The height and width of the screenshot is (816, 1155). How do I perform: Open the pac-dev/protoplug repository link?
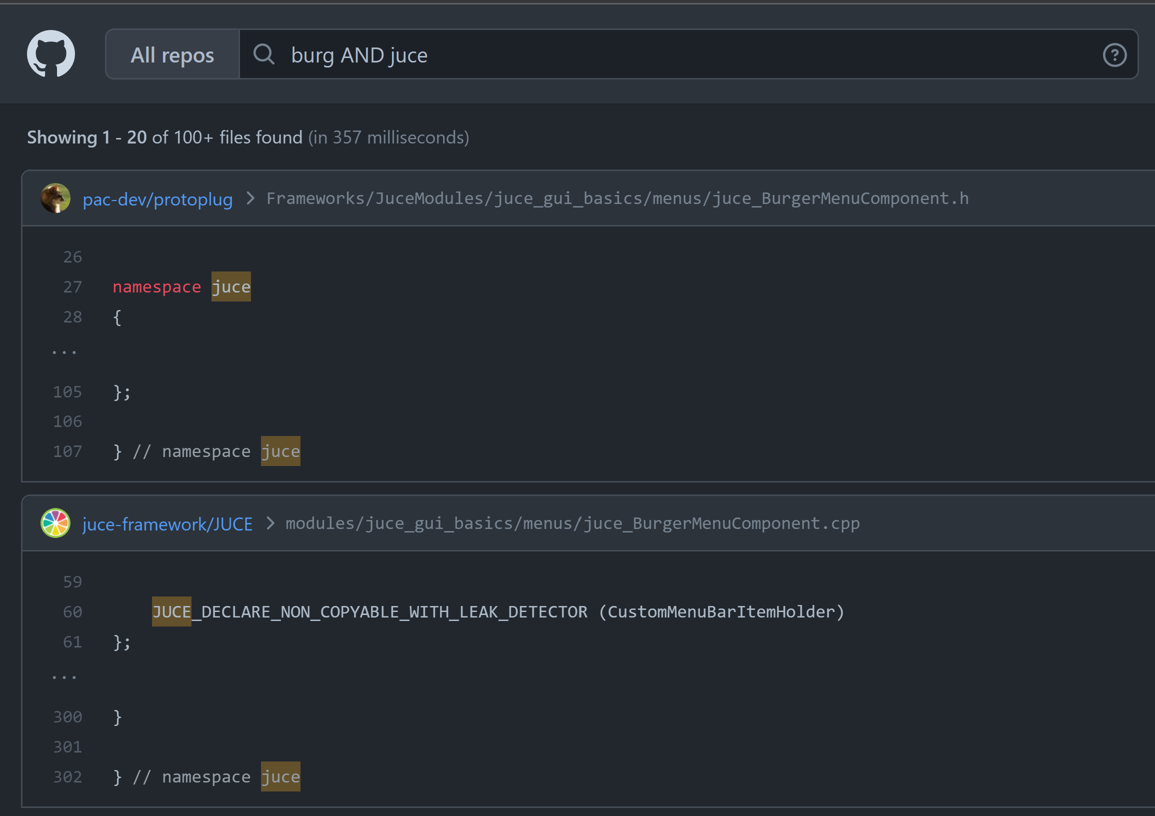(x=157, y=199)
